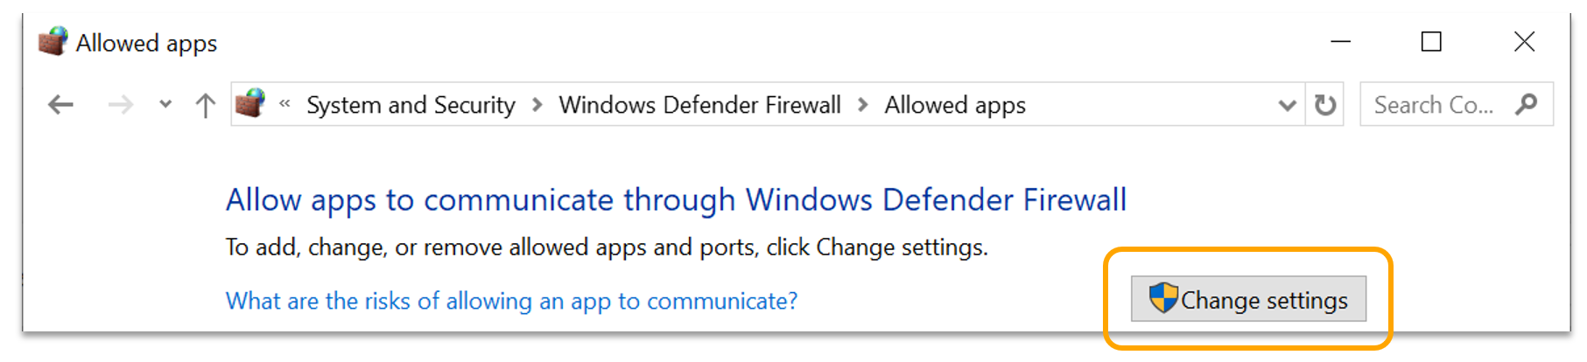
Task: Expand the chevron after System and Security
Action: pos(537,105)
